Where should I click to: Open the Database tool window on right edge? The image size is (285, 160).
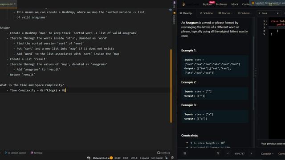pos(174,18)
